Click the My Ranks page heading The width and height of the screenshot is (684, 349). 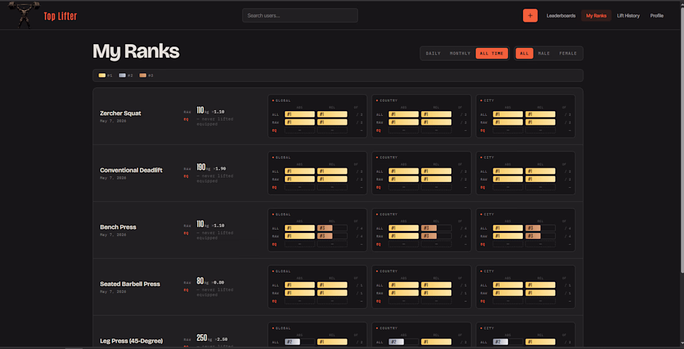(136, 52)
